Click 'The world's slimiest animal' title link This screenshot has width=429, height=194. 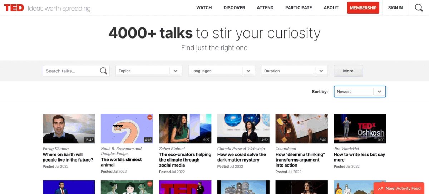click(121, 162)
